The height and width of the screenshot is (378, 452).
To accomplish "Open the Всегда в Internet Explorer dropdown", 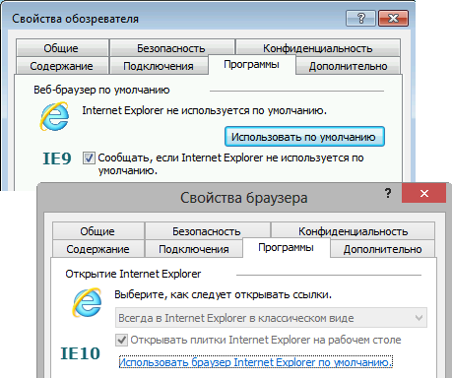I will tap(271, 318).
